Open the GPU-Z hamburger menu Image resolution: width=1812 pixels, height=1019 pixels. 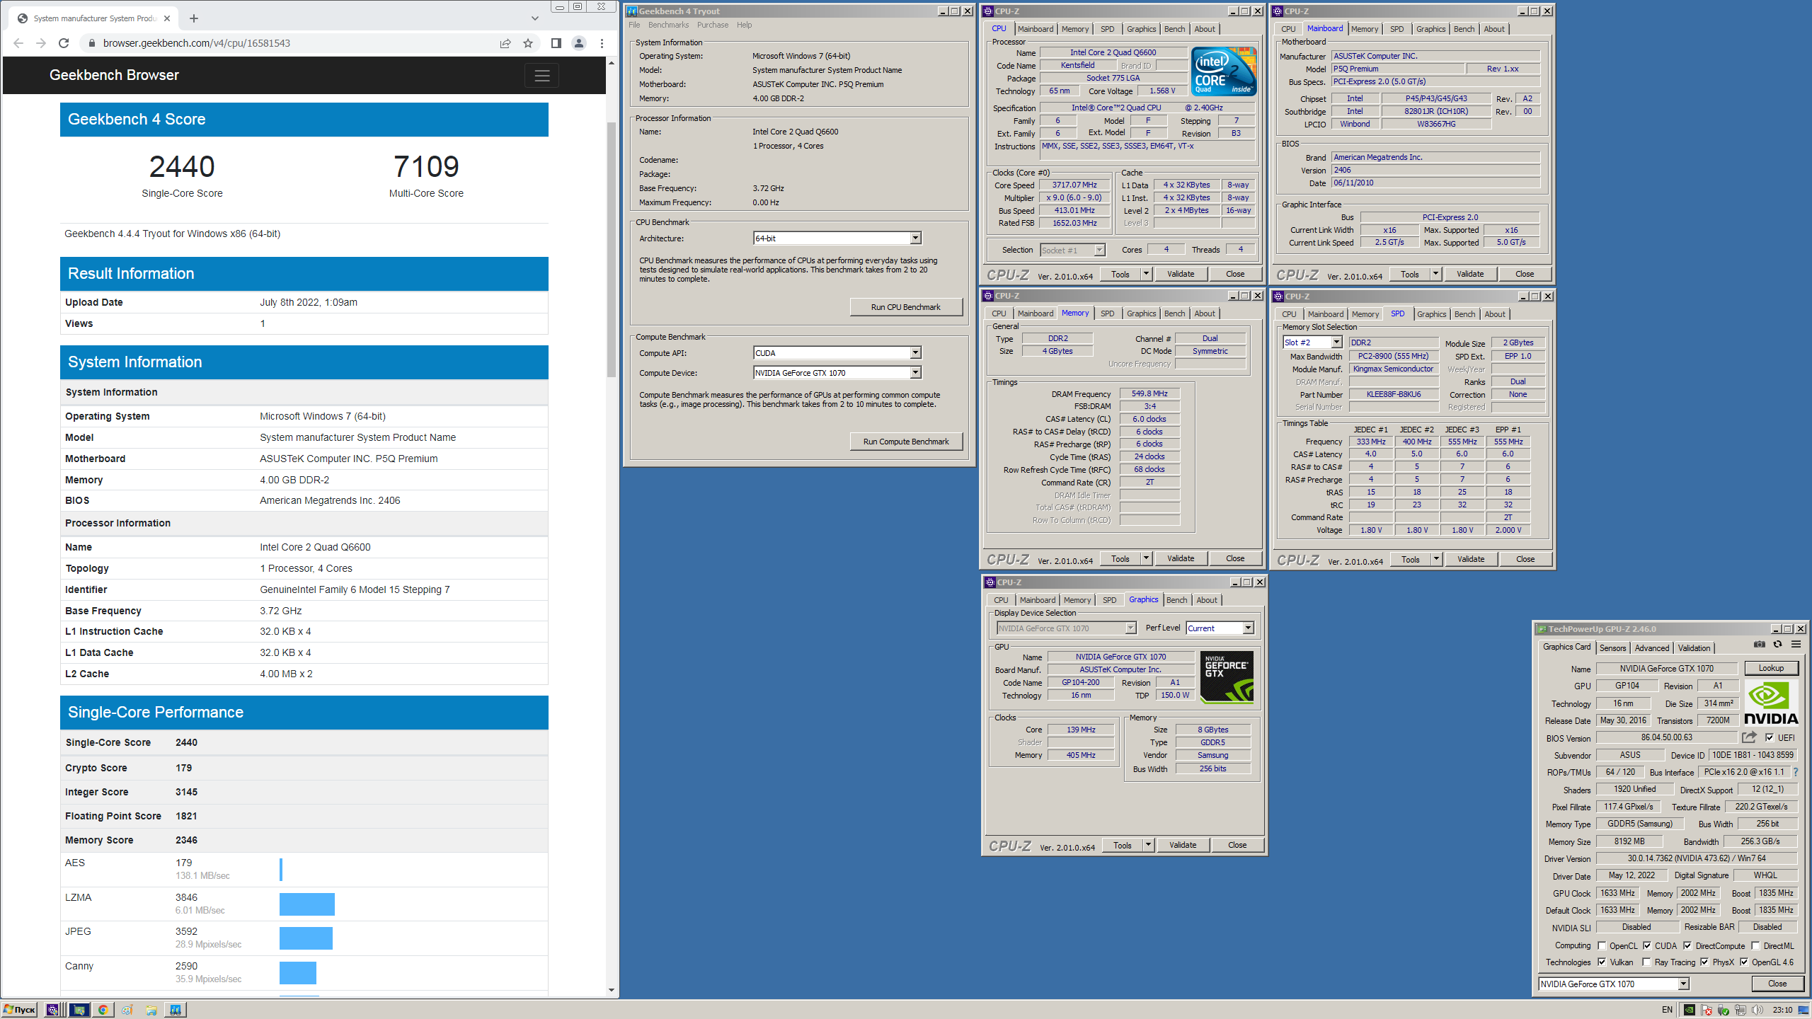tap(1796, 645)
